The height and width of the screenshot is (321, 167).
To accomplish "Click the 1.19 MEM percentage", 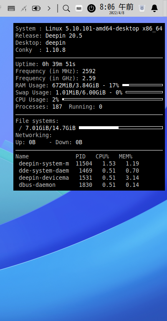I will [x=132, y=163].
